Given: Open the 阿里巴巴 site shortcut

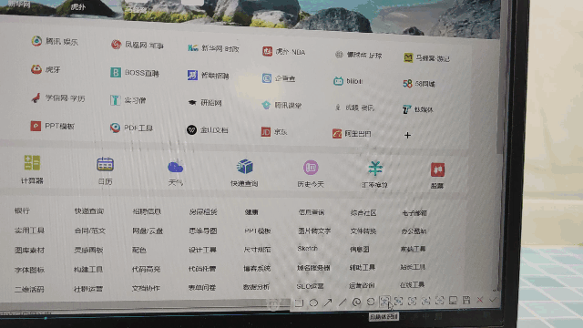Looking at the screenshot, I should tap(352, 134).
